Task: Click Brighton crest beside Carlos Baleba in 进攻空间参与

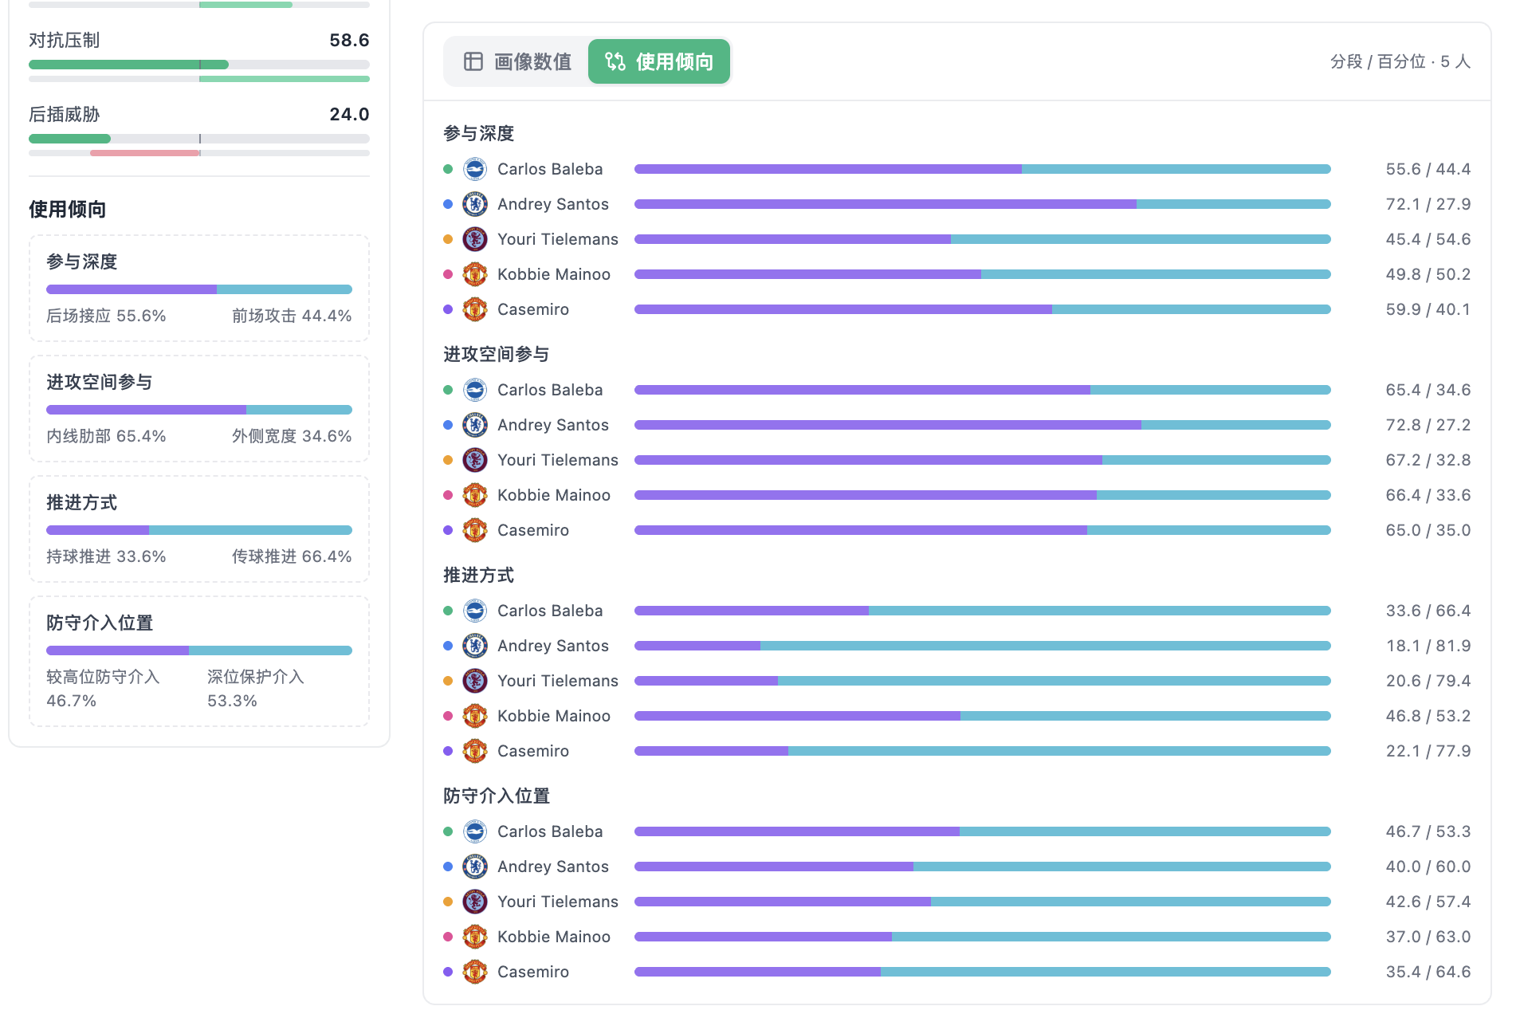Action: tap(475, 390)
